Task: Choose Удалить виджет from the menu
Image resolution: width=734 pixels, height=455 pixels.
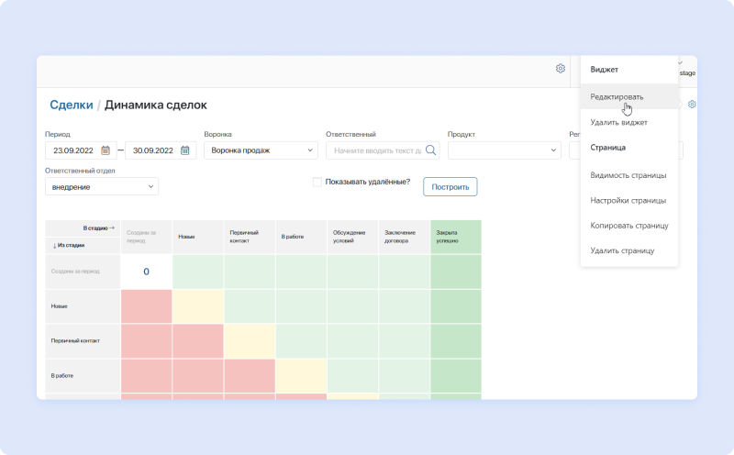Action: [618, 122]
